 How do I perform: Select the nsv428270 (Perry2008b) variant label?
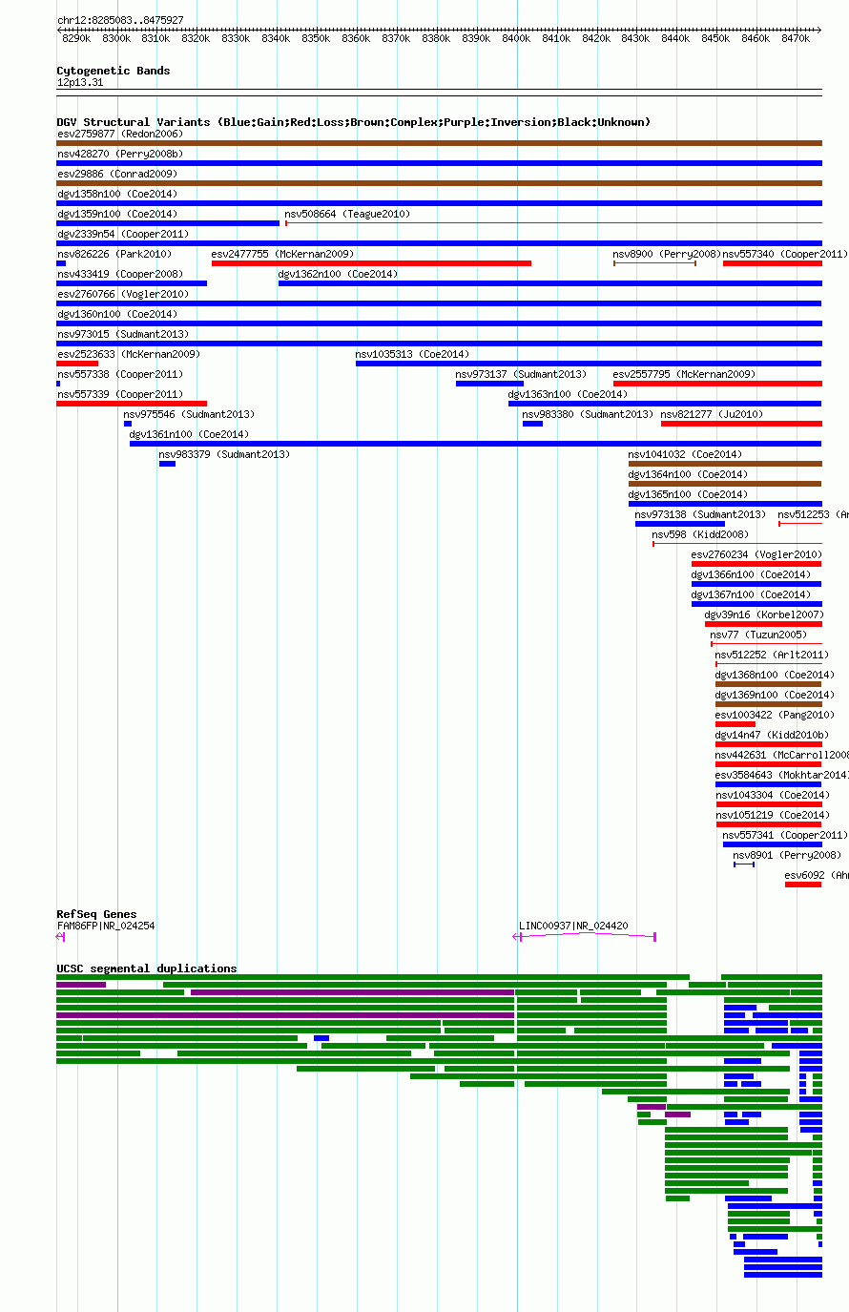click(119, 155)
